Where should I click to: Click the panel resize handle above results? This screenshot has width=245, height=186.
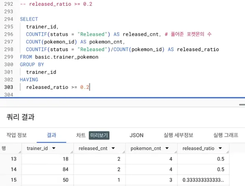point(242,105)
